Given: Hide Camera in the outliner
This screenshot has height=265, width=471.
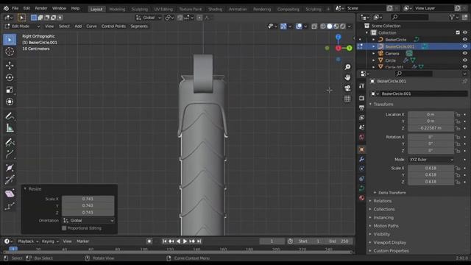Looking at the screenshot, I should [464, 54].
